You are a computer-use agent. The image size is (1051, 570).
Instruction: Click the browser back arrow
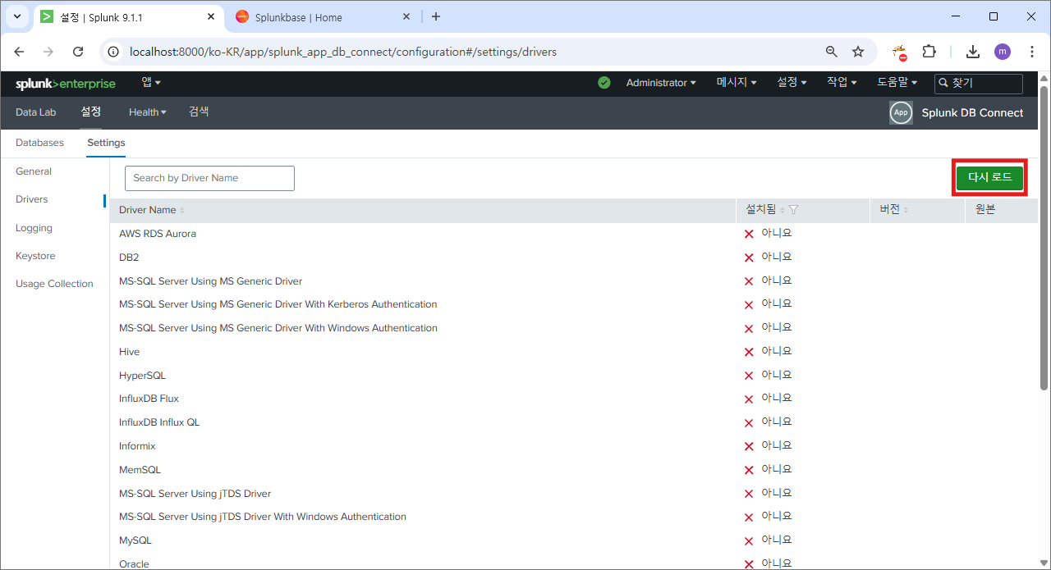pyautogui.click(x=19, y=52)
